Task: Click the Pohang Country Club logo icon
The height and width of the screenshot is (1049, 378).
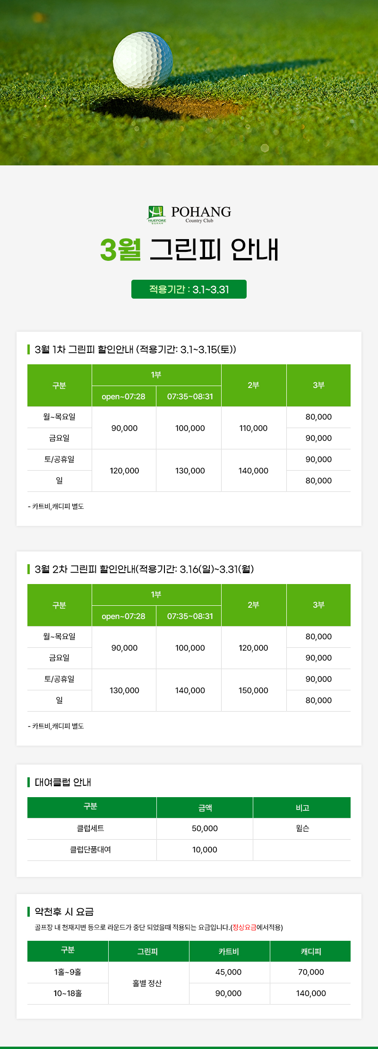Action: pos(157,215)
